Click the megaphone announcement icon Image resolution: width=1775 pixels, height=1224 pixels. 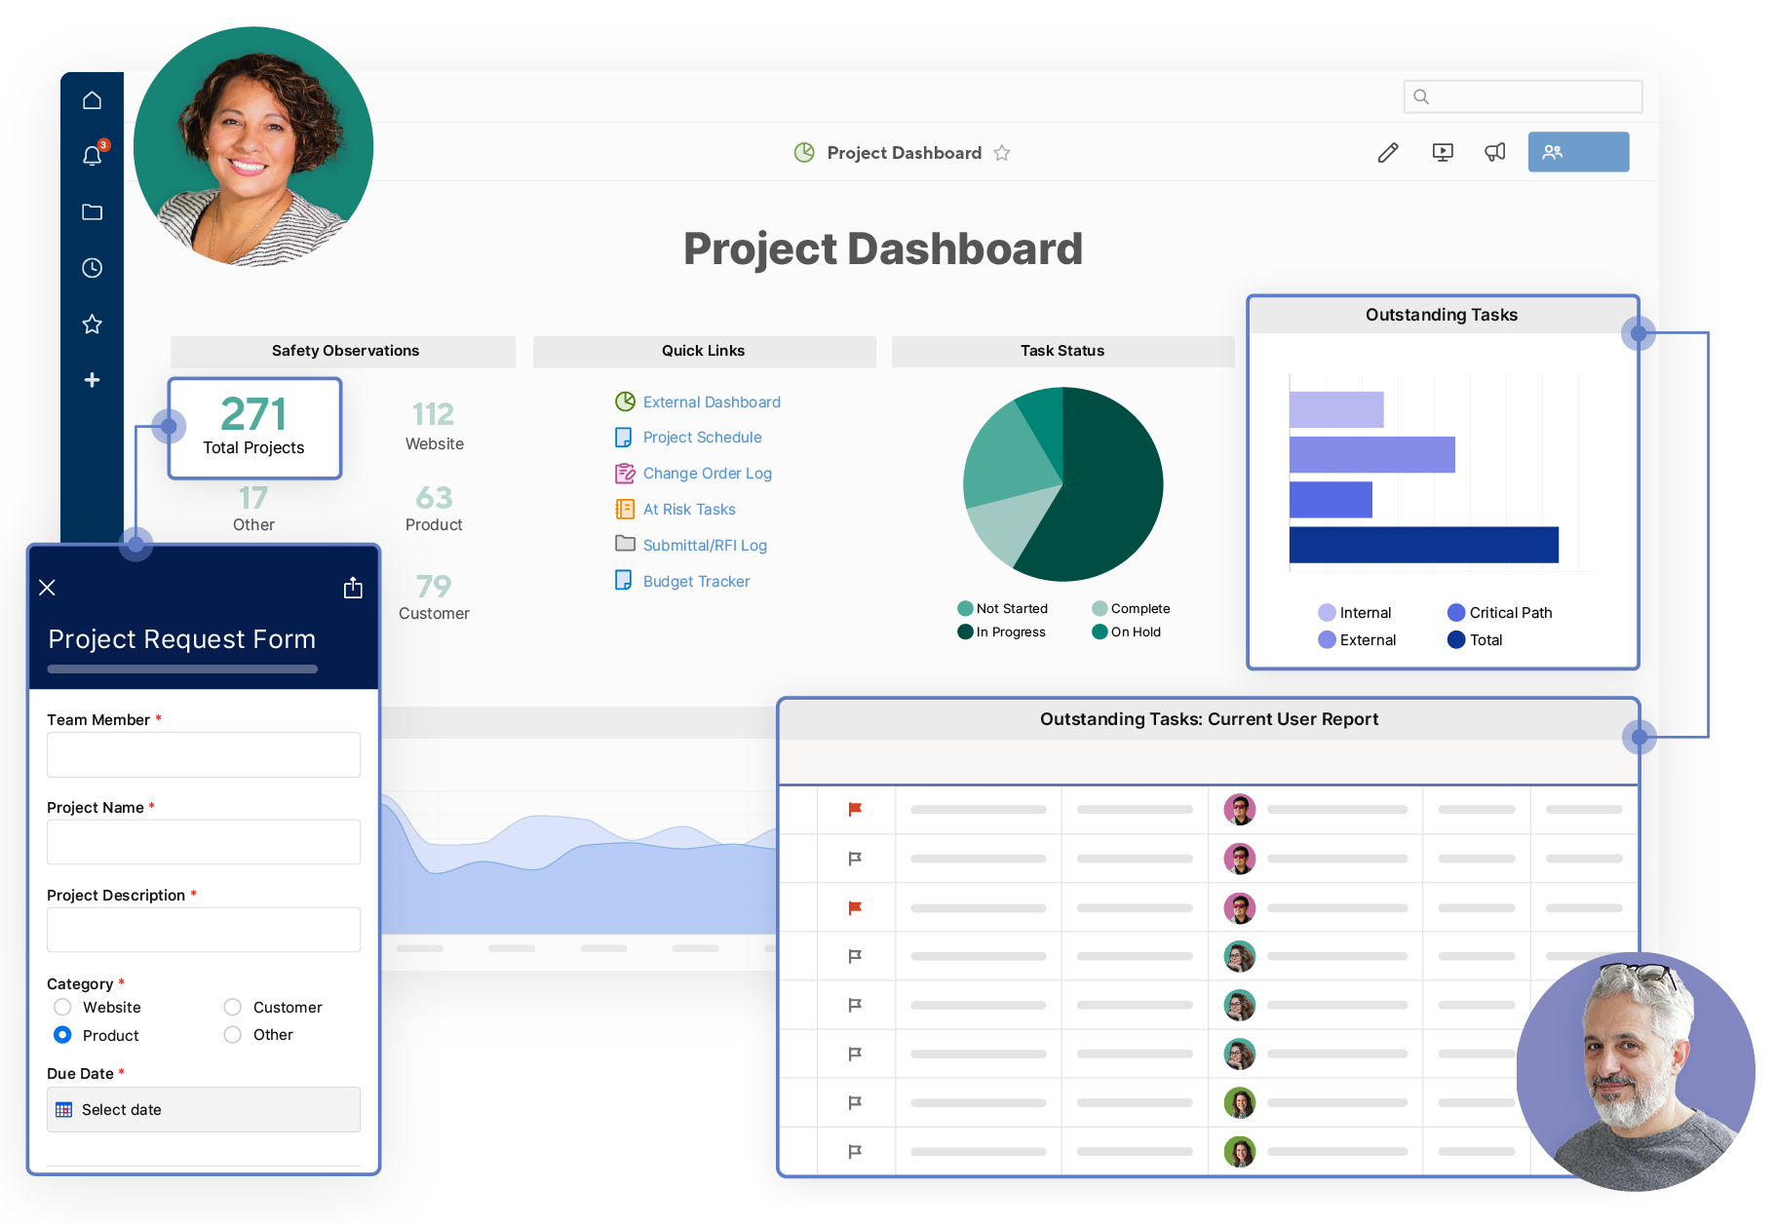coord(1494,152)
